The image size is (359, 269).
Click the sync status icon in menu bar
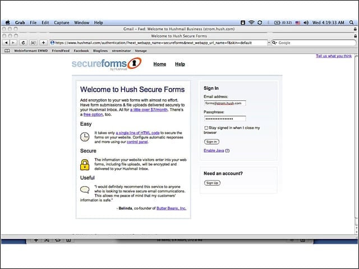tap(260, 22)
